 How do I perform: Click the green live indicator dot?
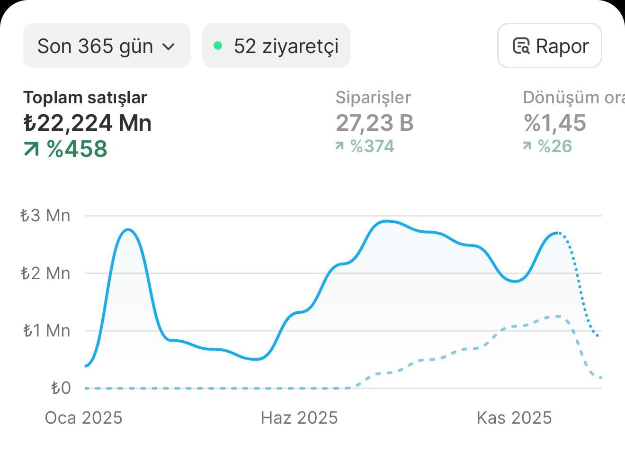[218, 45]
